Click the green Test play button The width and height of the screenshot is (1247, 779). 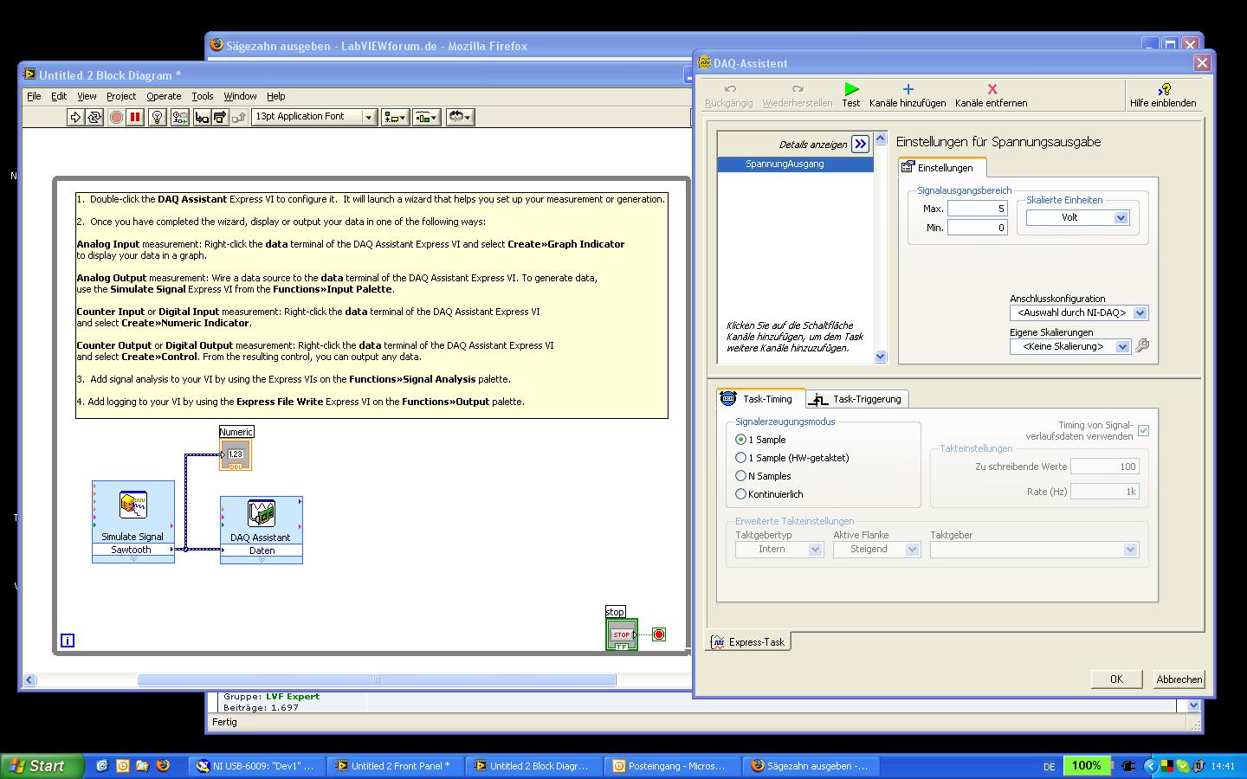(x=851, y=89)
